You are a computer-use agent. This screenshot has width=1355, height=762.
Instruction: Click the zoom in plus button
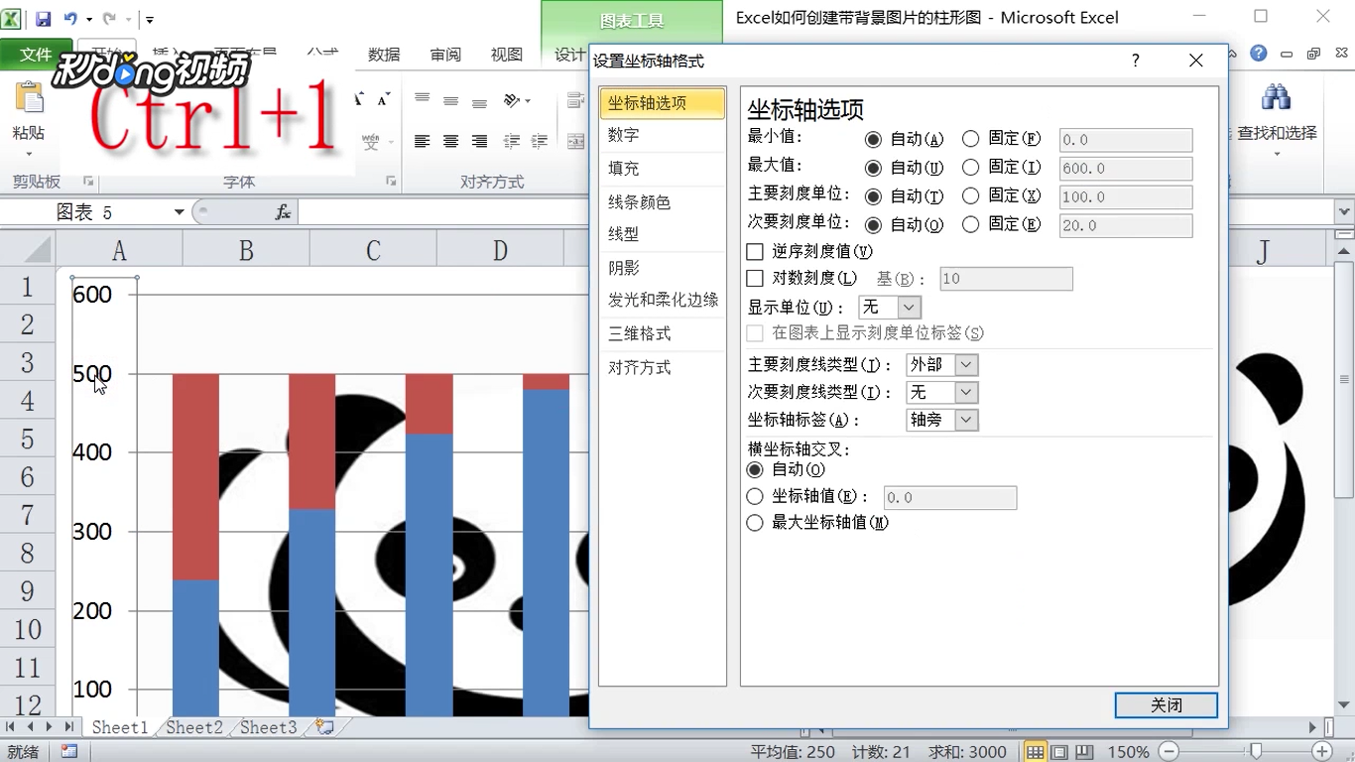pyautogui.click(x=1322, y=752)
